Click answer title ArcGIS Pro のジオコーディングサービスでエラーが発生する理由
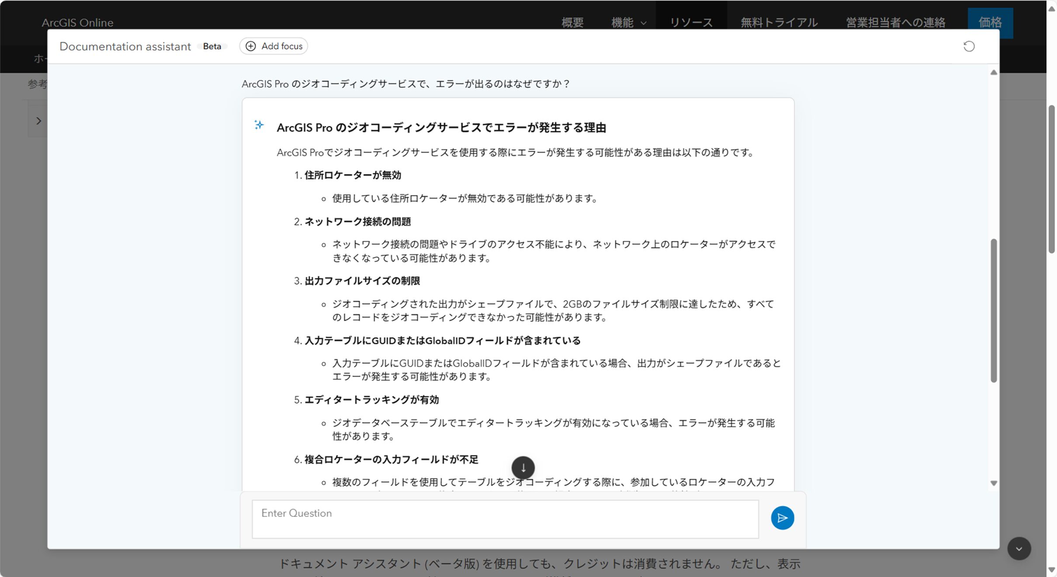1057x577 pixels. (x=441, y=128)
